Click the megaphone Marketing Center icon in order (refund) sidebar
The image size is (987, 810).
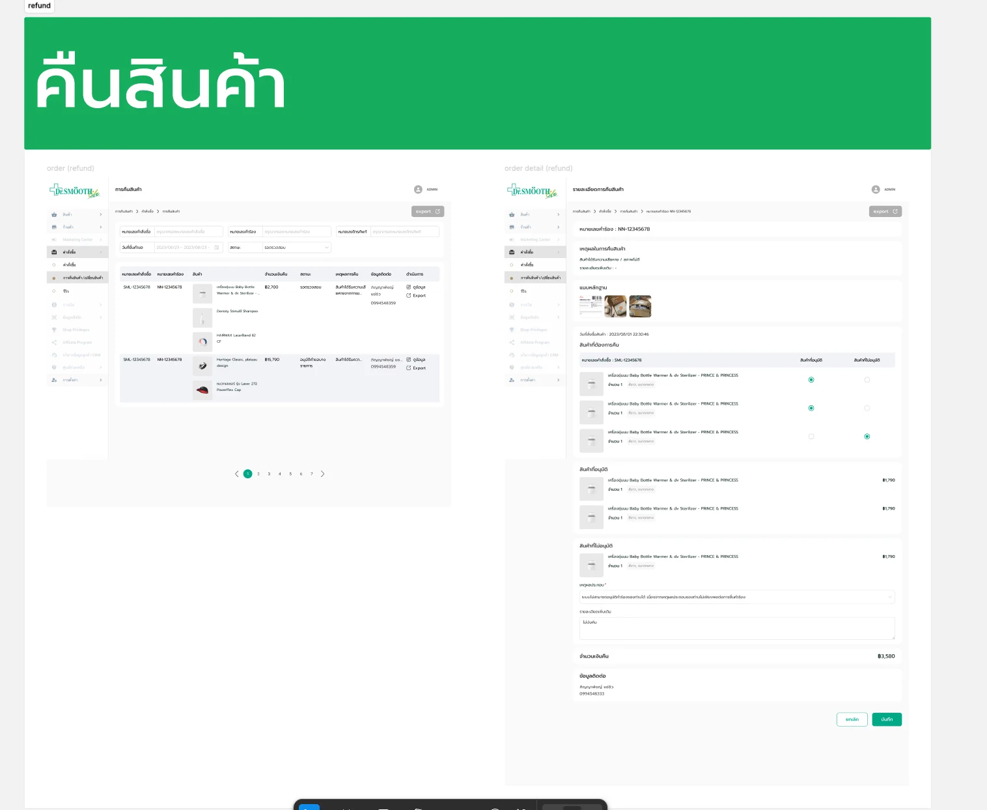(54, 240)
